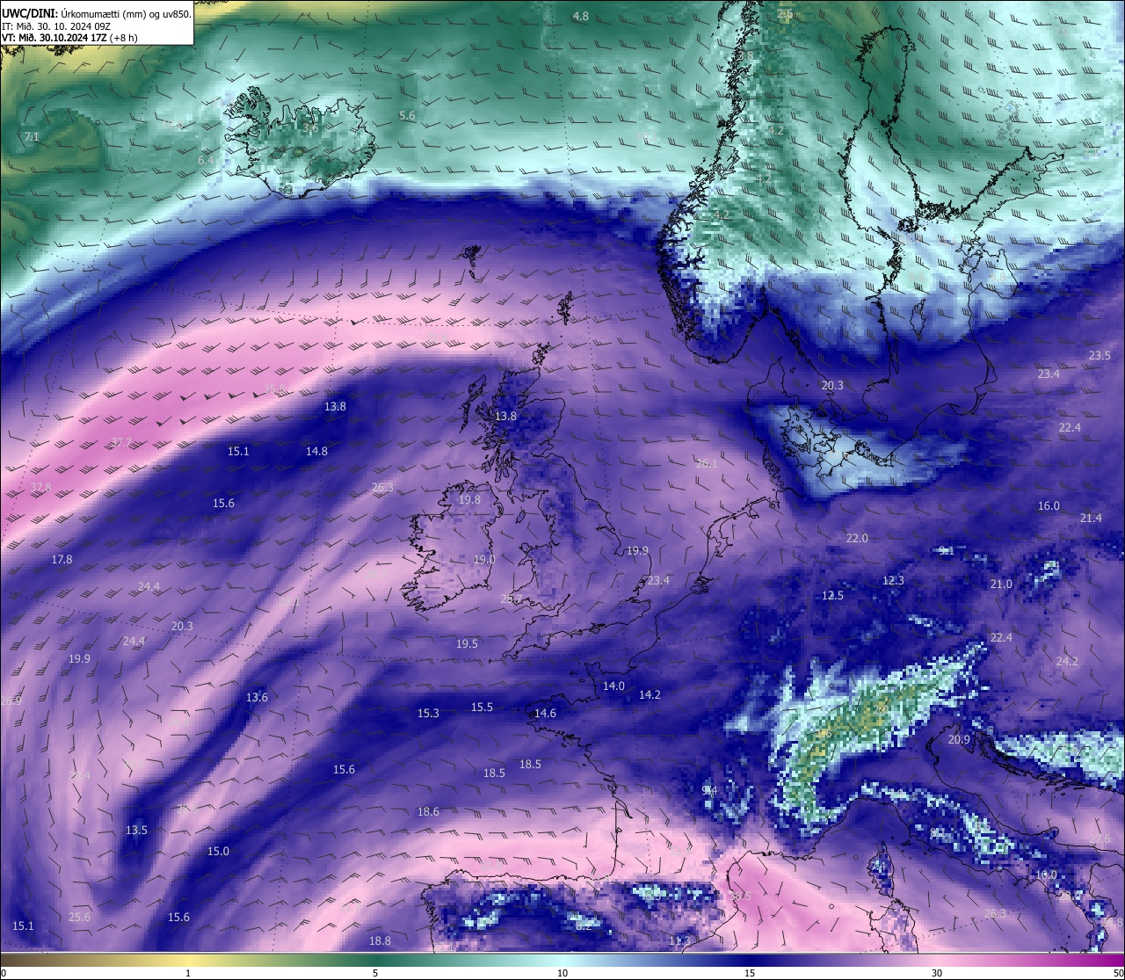
Task: Click the 30 label on color scale
Action: [937, 973]
